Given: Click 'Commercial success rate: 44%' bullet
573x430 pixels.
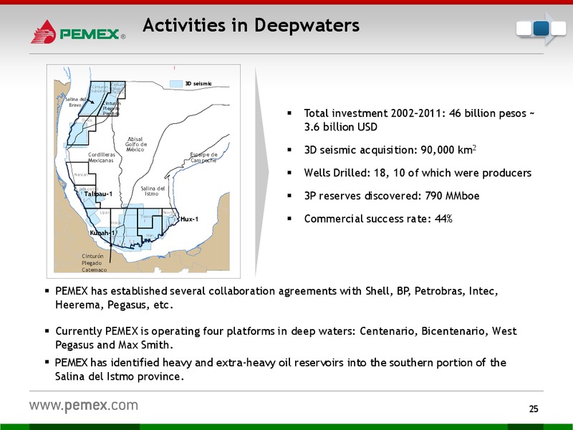Looking at the screenshot, I should [x=378, y=219].
